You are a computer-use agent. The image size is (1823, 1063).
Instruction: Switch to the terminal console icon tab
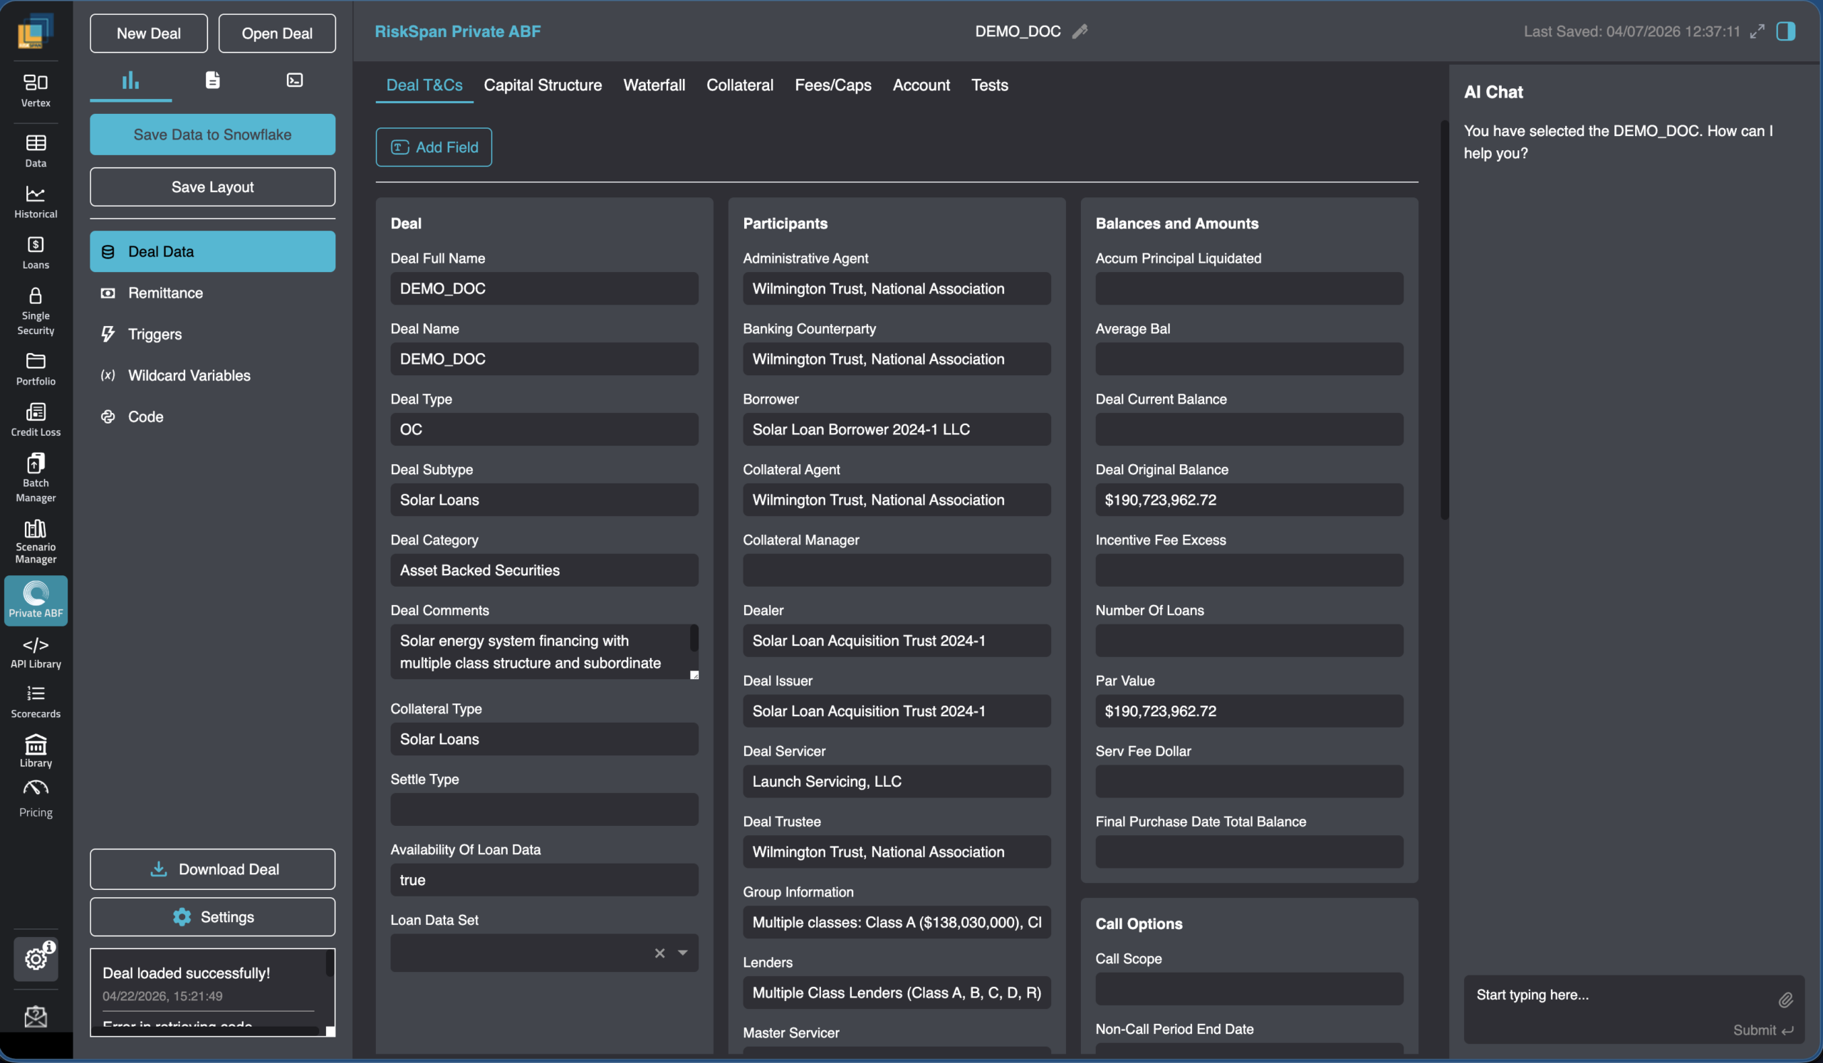pyautogui.click(x=294, y=80)
